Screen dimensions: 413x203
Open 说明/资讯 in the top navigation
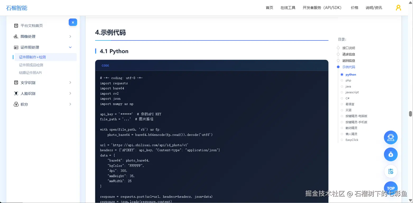point(374,8)
